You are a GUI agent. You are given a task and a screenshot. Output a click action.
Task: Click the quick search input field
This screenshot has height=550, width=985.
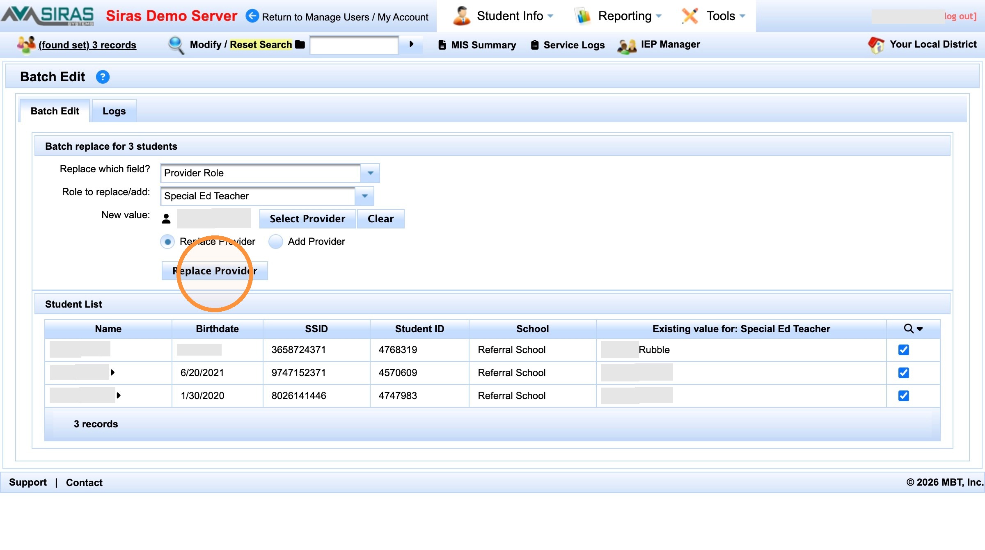click(354, 45)
